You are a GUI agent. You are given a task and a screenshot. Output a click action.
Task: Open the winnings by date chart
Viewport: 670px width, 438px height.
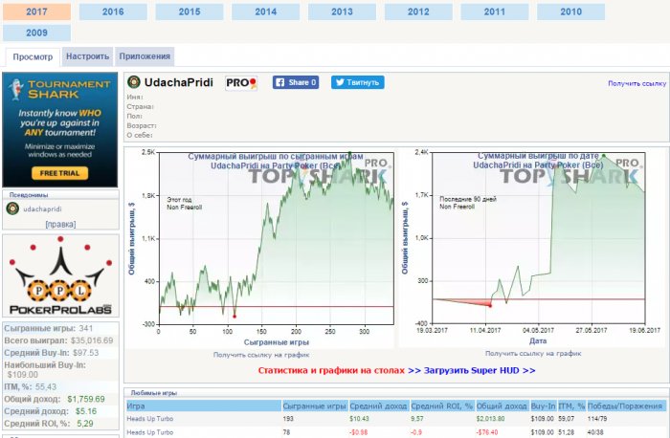click(532, 248)
